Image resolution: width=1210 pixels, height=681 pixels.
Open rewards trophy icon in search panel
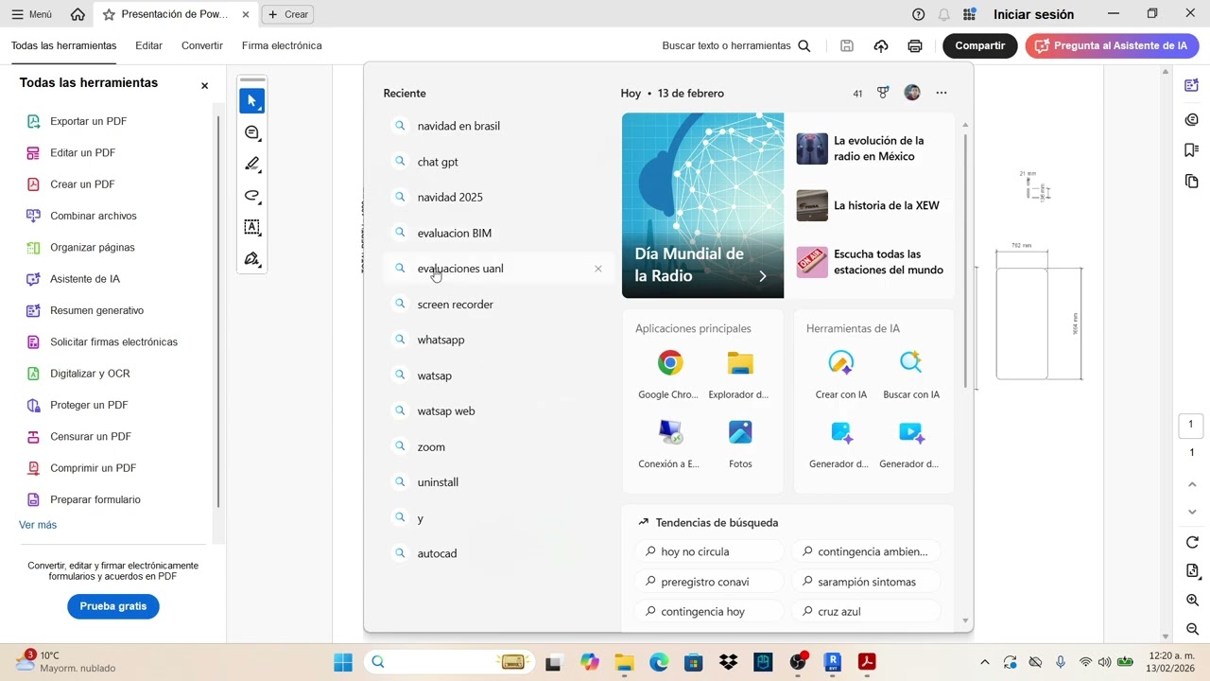883,93
